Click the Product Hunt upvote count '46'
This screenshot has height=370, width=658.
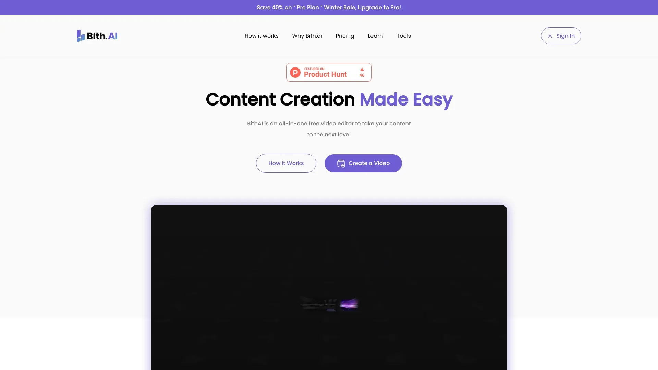click(x=362, y=75)
